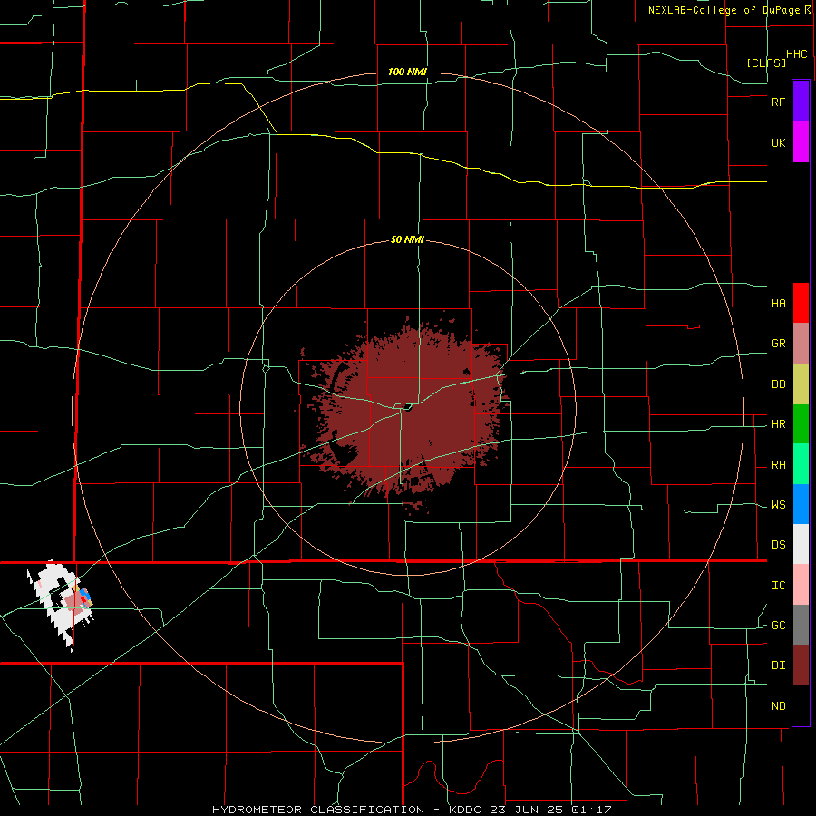Click the [CLAS] units label

pyautogui.click(x=766, y=63)
